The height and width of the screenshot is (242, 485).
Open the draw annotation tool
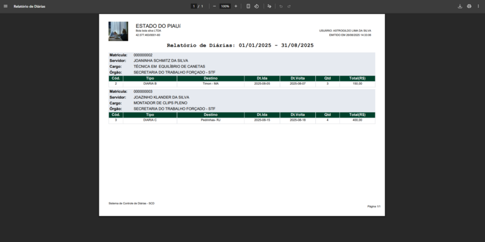point(269,6)
